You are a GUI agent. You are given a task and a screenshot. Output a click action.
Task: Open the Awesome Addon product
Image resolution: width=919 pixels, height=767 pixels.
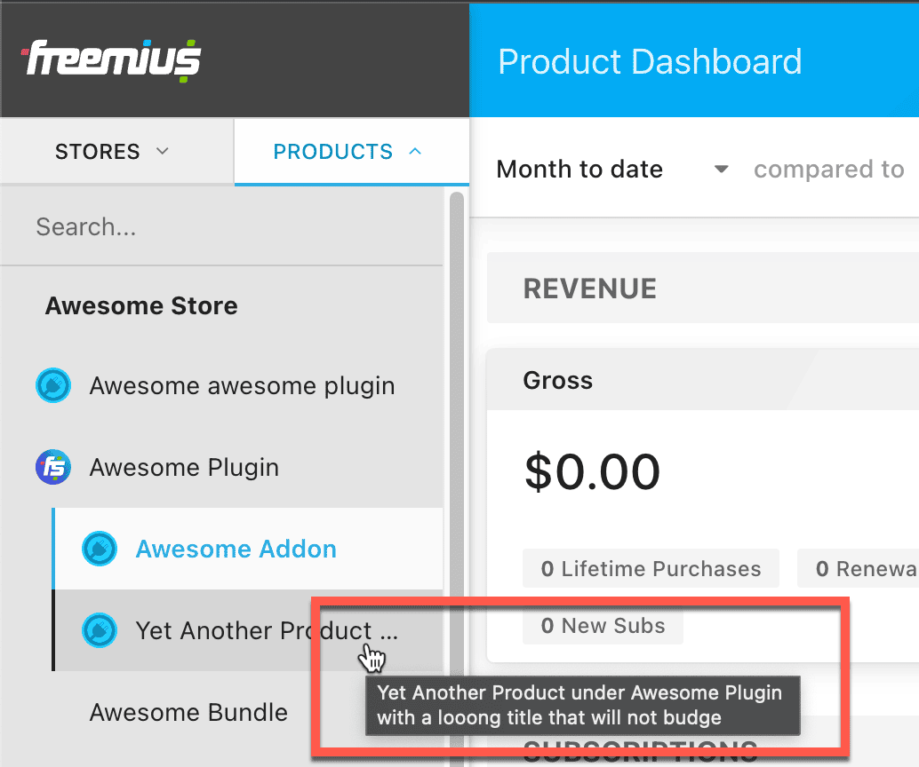247,549
